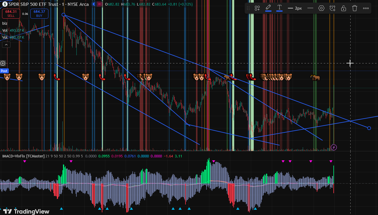
Task: Click the change value +0.81 (+0.12%)
Action: (x=181, y=4)
